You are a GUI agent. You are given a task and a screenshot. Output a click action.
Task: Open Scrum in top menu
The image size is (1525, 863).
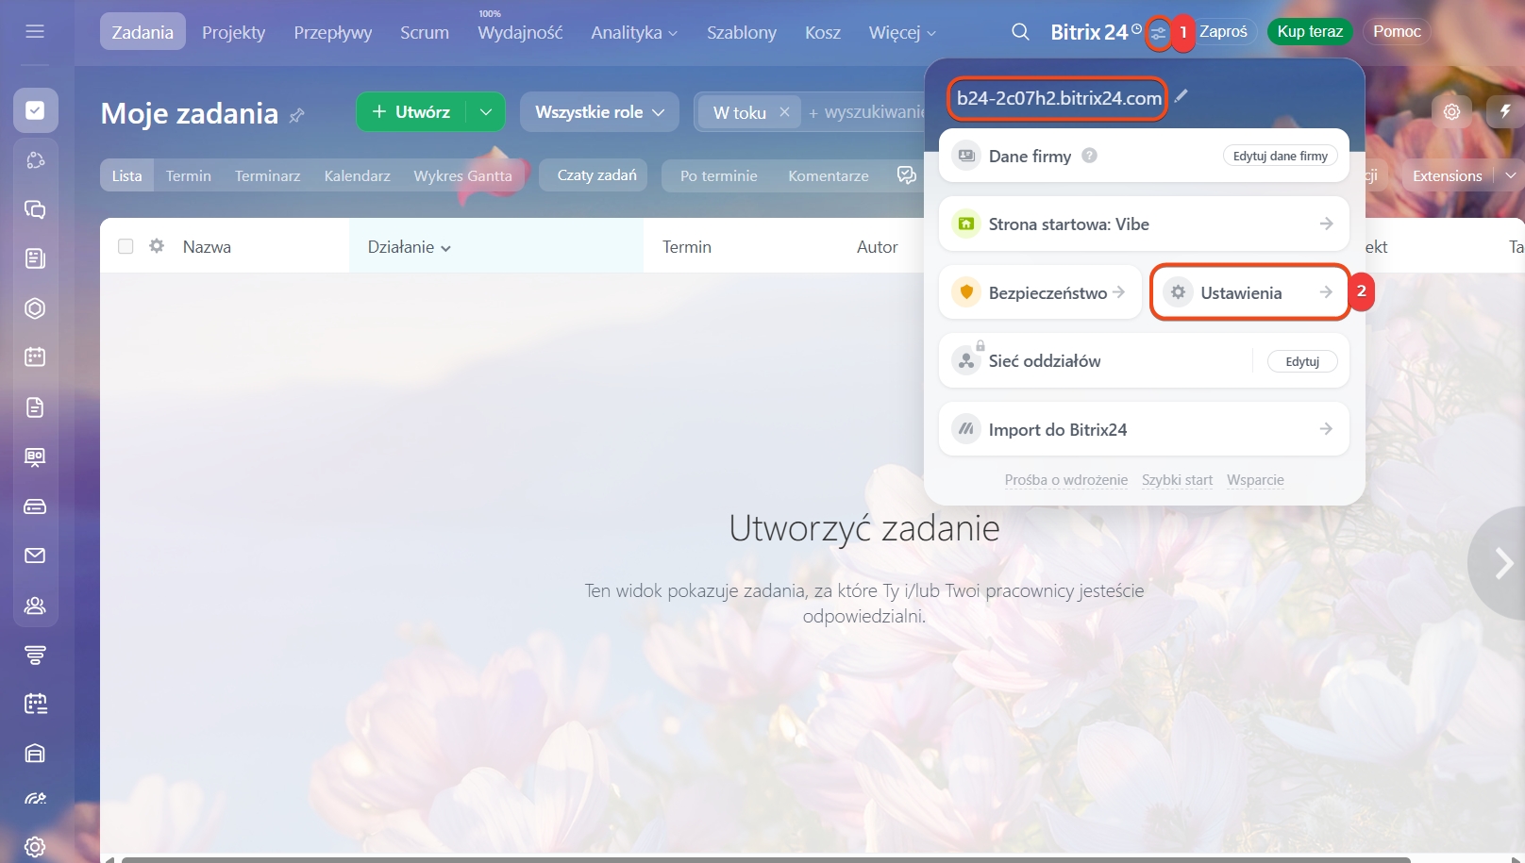tap(425, 32)
